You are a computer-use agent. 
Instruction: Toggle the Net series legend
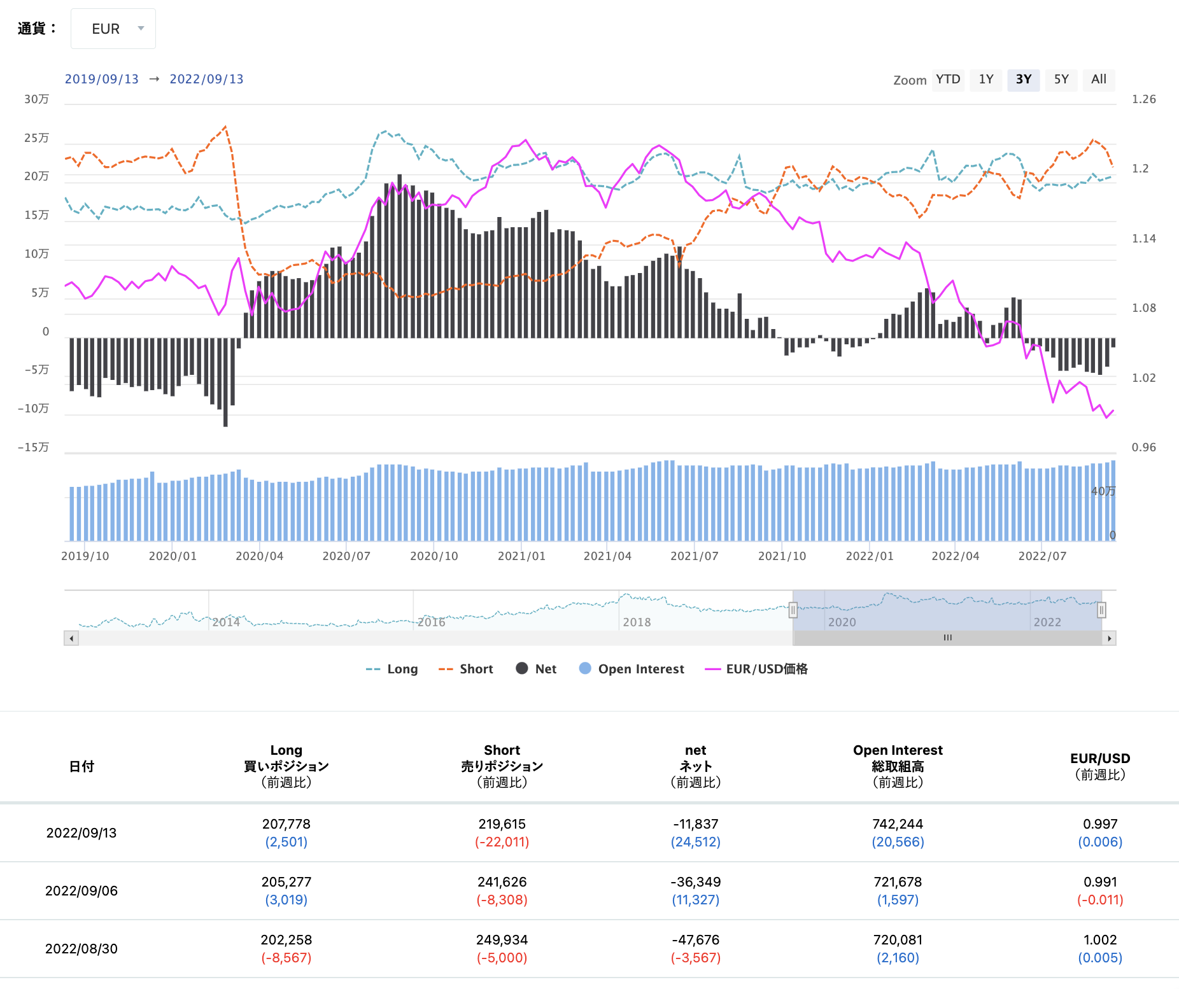coord(536,669)
